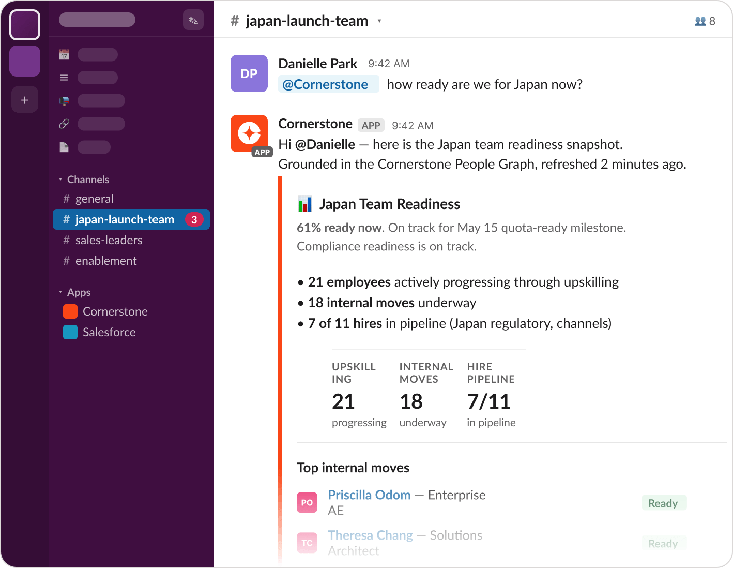Viewport: 733px width, 568px height.
Task: Go to the general channel
Action: (131, 199)
